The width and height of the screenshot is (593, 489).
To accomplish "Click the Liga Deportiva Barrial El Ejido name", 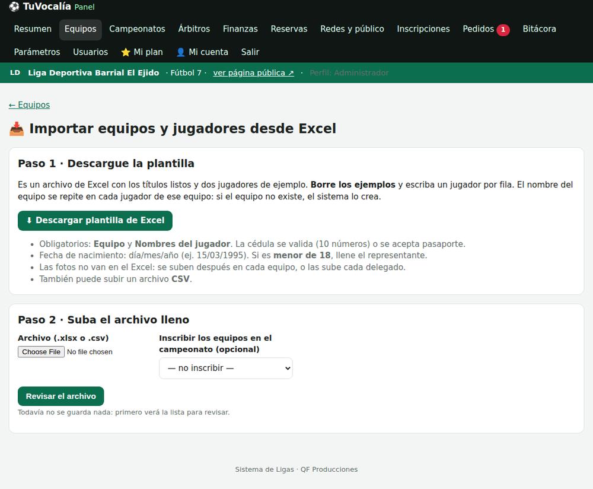I will (x=94, y=72).
